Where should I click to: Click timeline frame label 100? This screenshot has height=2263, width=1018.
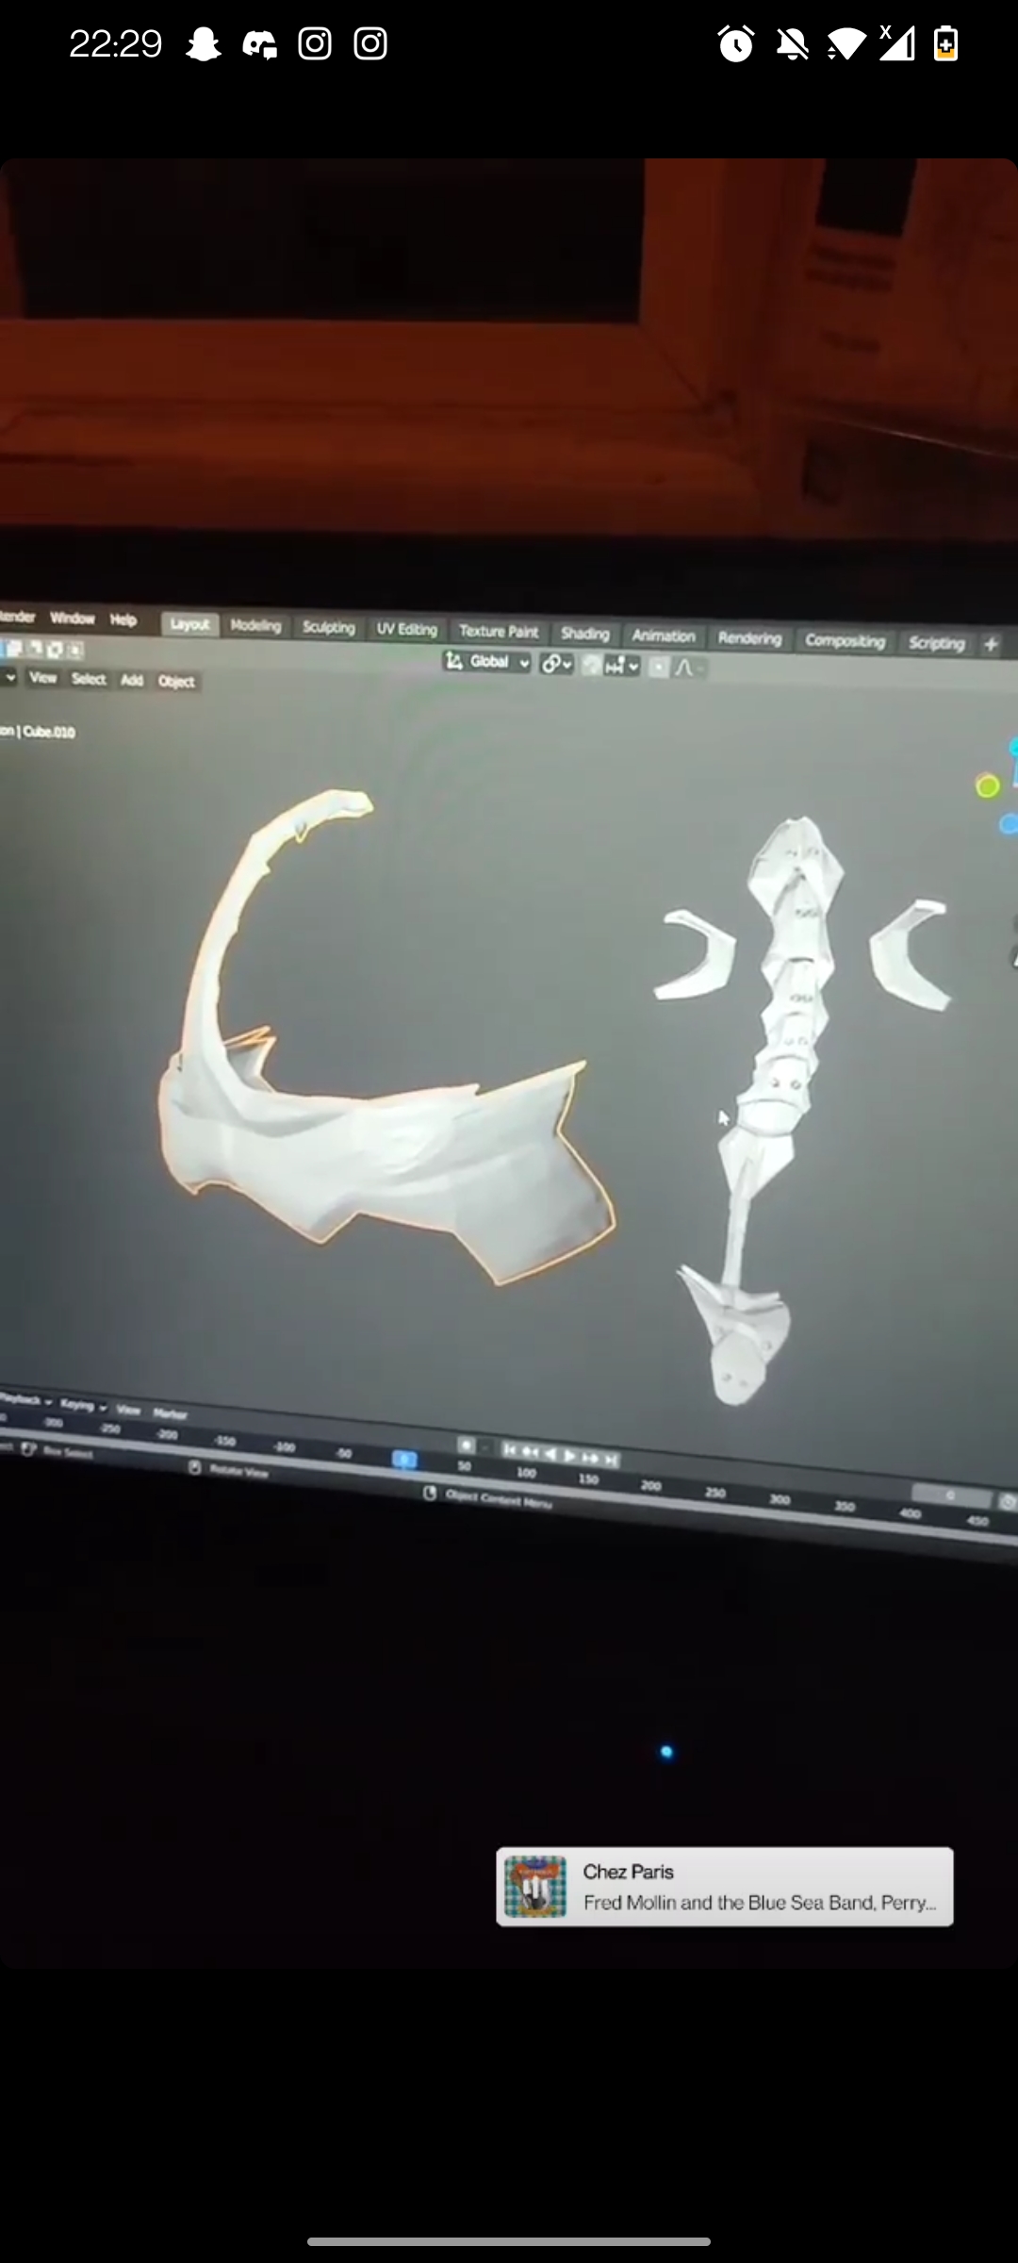click(527, 1472)
